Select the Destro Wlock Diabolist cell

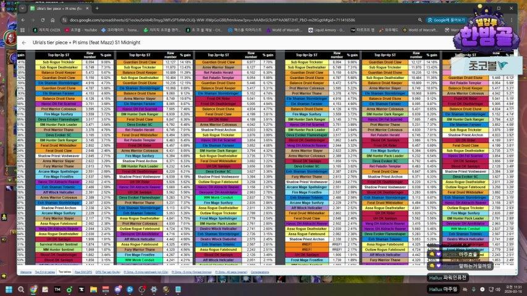[x=218, y=239]
